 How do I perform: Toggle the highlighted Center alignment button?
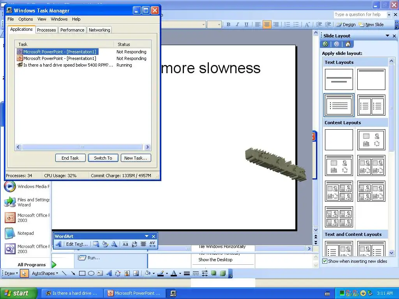click(x=267, y=25)
